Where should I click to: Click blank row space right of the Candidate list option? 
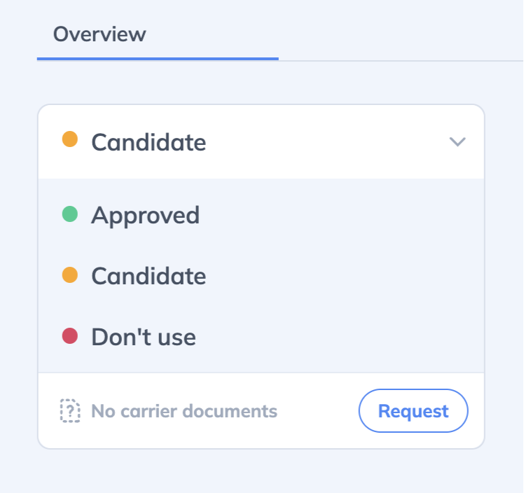(344, 276)
